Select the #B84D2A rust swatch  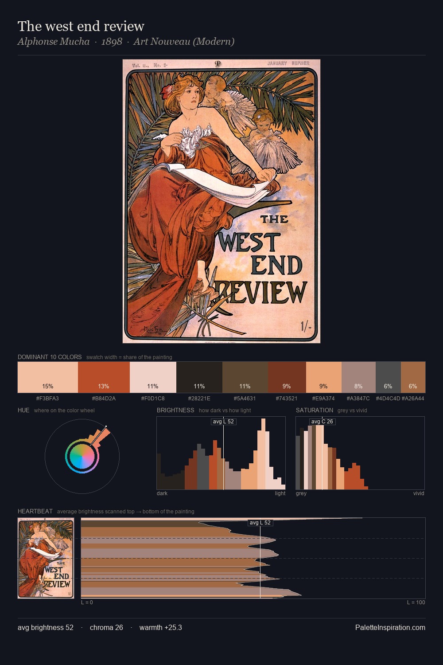(104, 377)
